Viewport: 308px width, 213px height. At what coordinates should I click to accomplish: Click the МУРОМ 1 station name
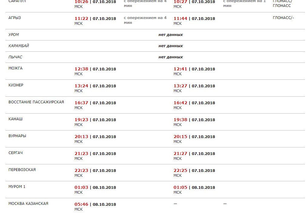(x=17, y=186)
